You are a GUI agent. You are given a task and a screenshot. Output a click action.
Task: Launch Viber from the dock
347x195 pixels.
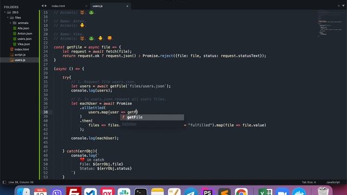tap(57, 191)
